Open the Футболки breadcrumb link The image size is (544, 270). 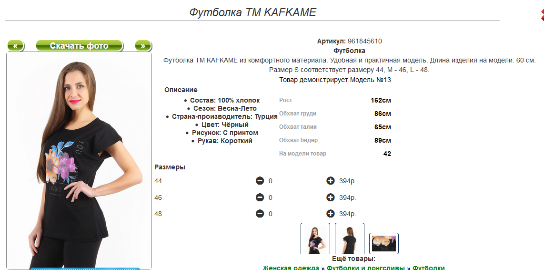tap(428, 268)
